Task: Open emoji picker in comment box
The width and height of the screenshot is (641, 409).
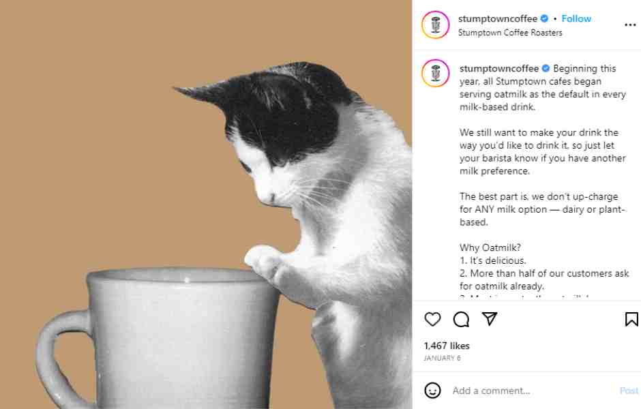Action: click(x=432, y=390)
